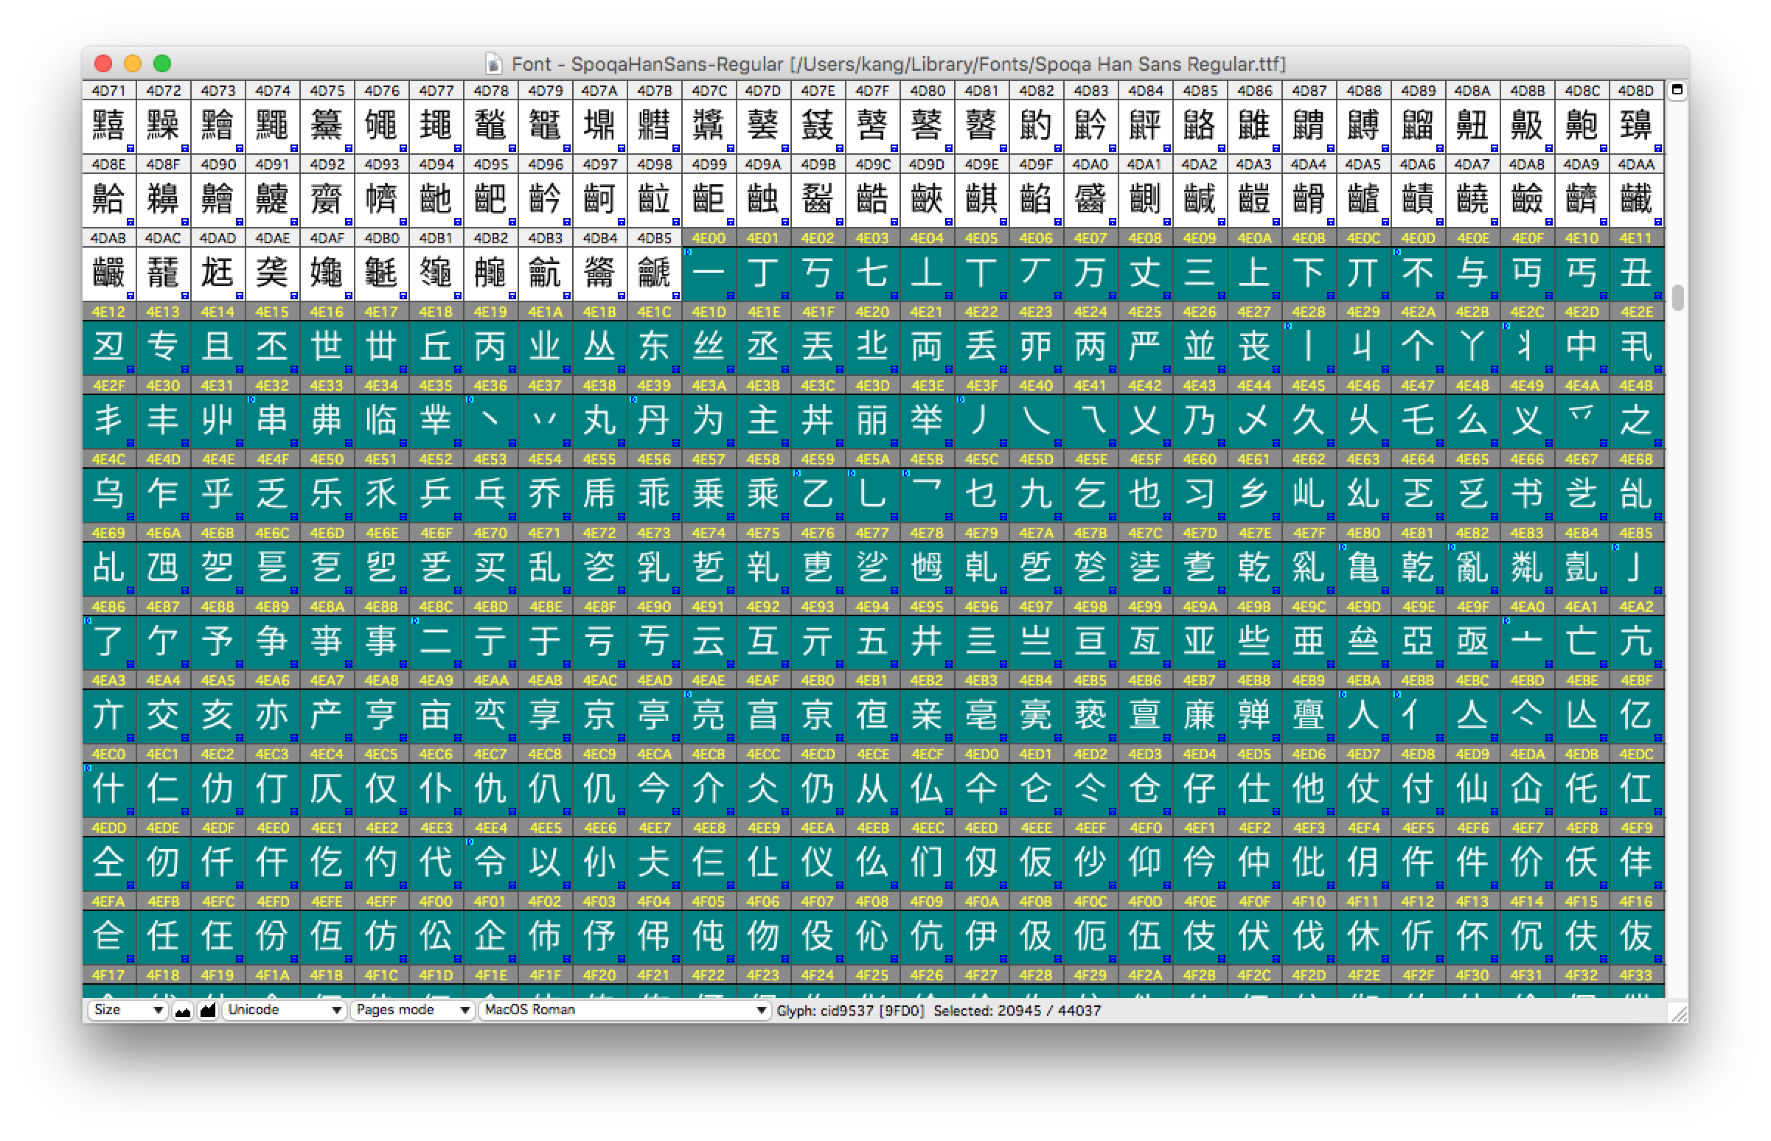Click the panel toggle icon above the scrollbar

click(x=1677, y=91)
